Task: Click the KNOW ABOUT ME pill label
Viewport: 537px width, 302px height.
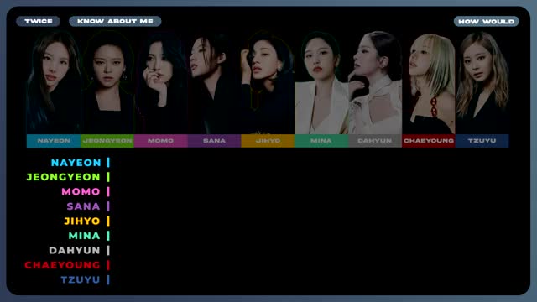Action: click(x=115, y=21)
